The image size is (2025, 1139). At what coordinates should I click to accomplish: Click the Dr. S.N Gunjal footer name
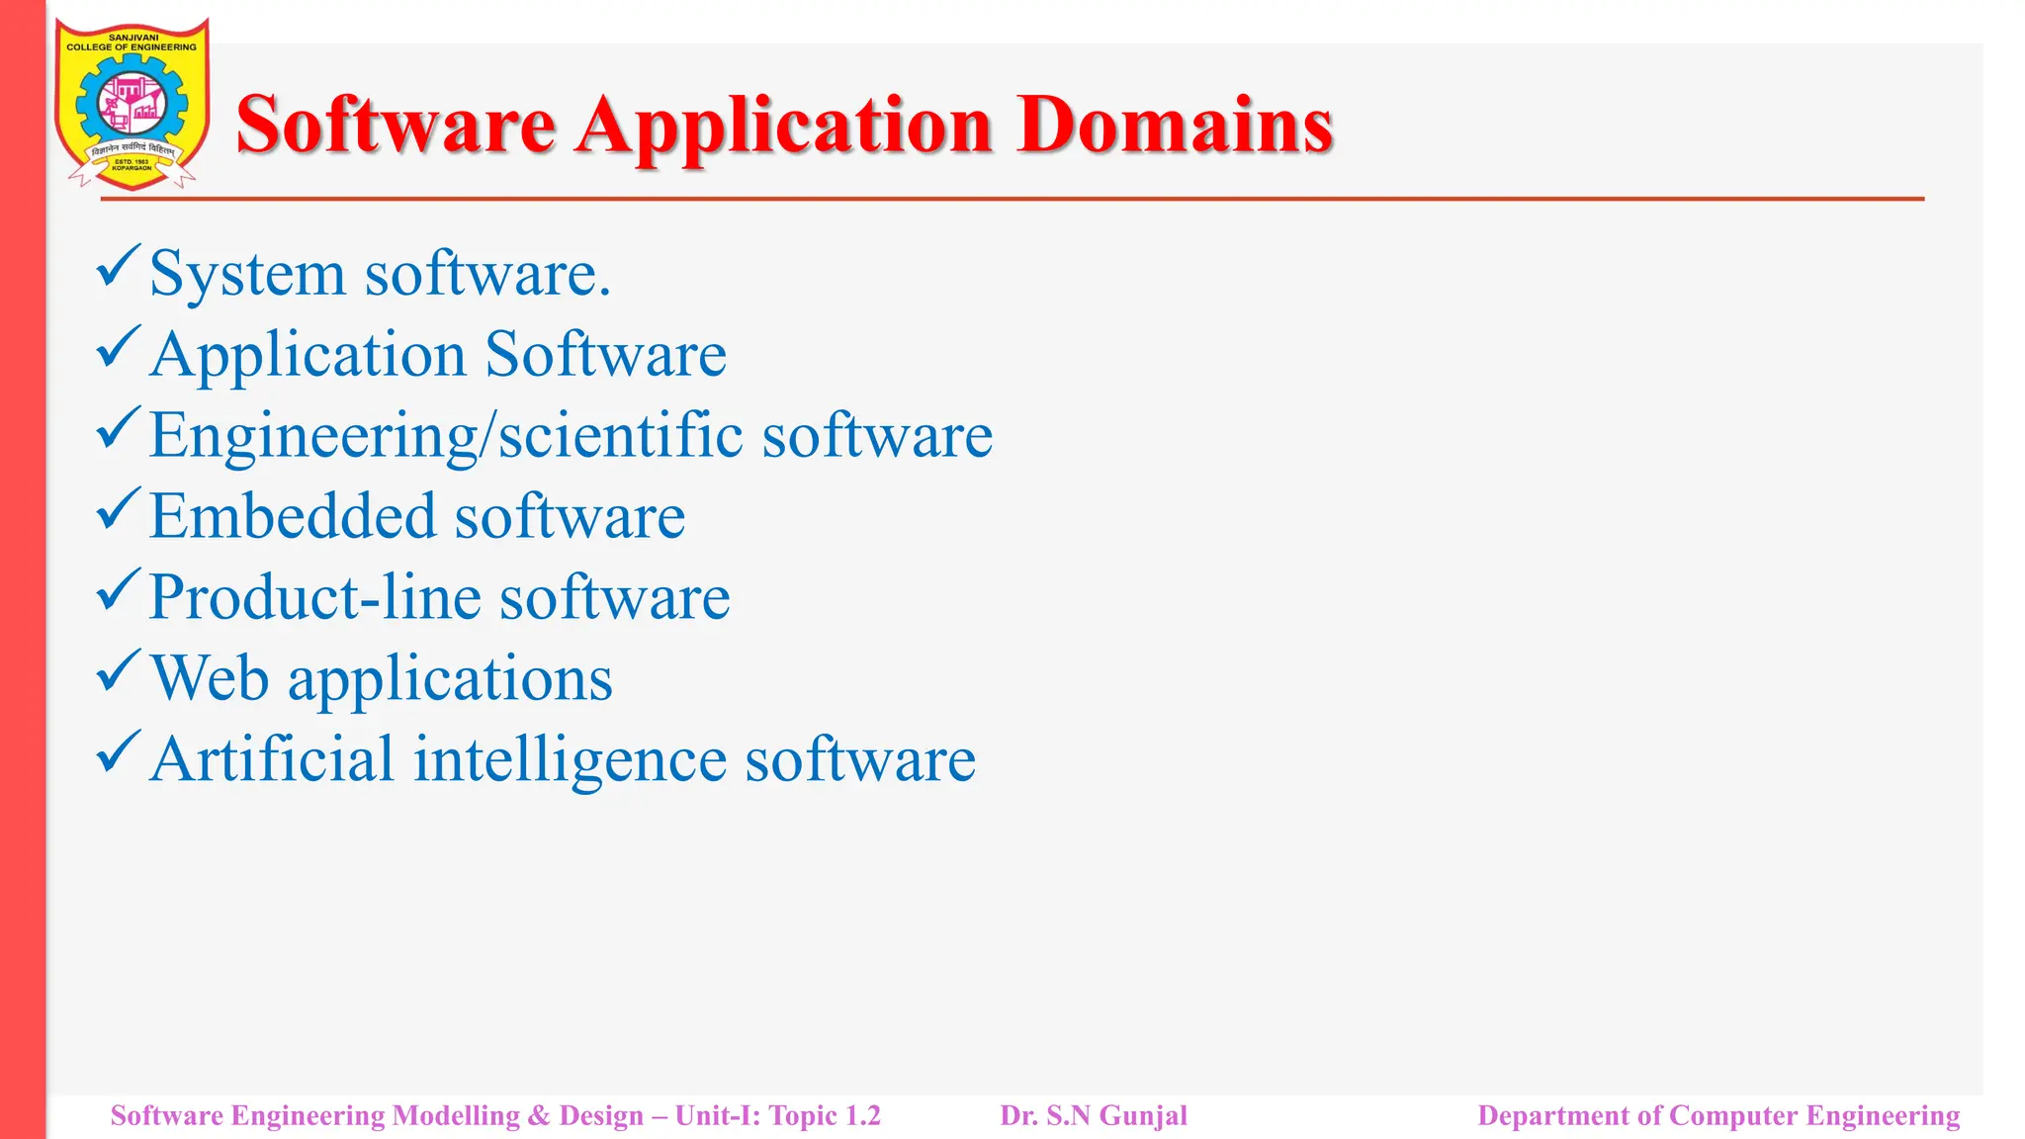pyautogui.click(x=1094, y=1116)
